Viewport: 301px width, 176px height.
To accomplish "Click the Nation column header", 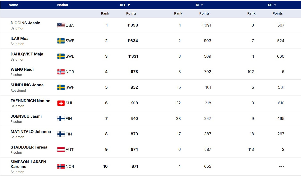I will pos(62,5).
